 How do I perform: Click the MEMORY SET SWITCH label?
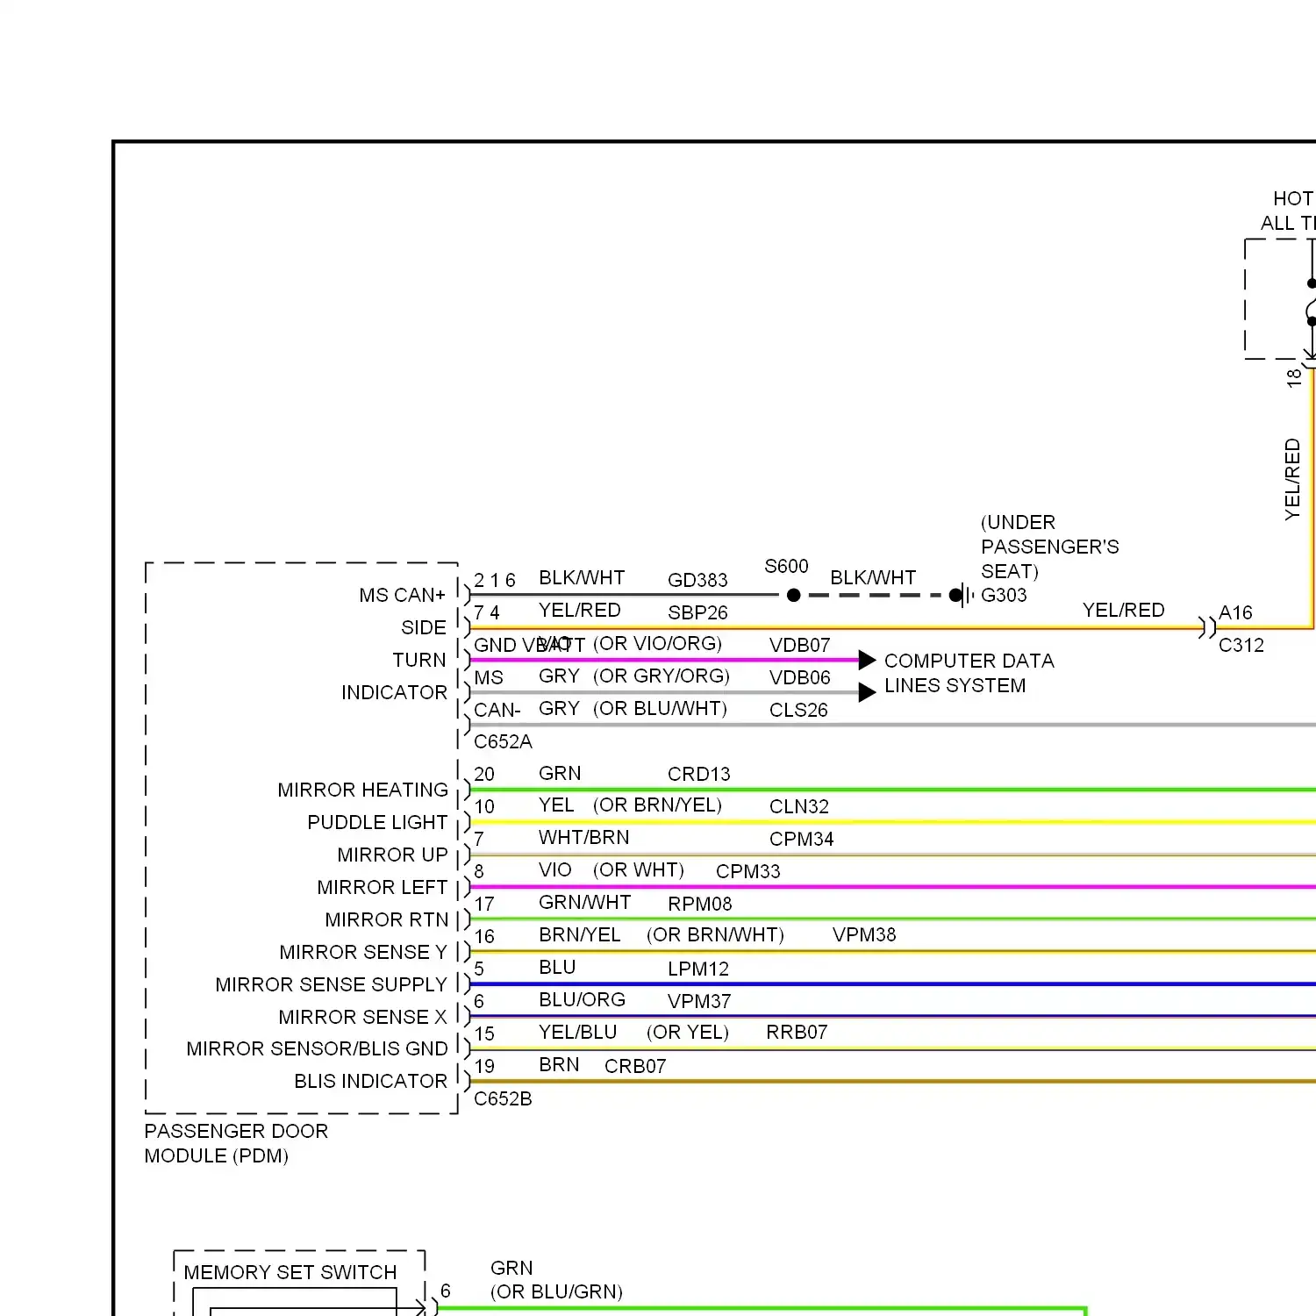(x=290, y=1272)
